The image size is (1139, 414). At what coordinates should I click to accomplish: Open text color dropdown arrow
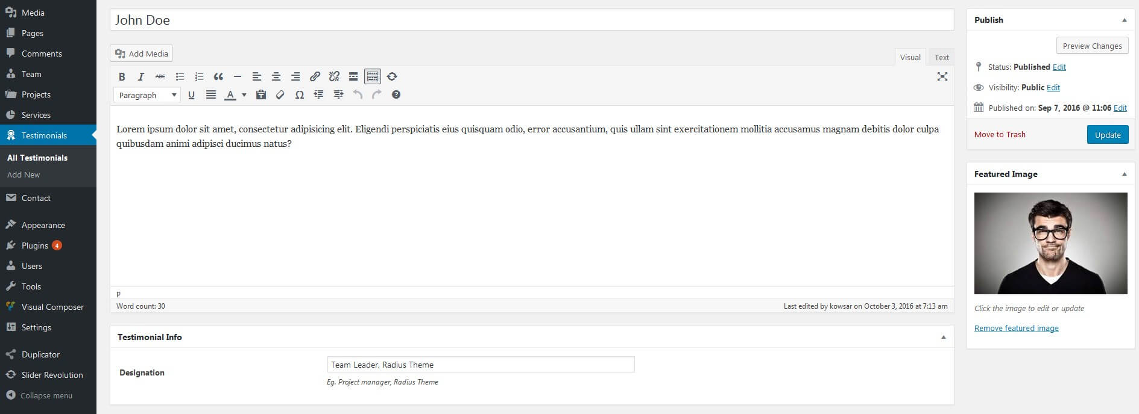click(244, 94)
